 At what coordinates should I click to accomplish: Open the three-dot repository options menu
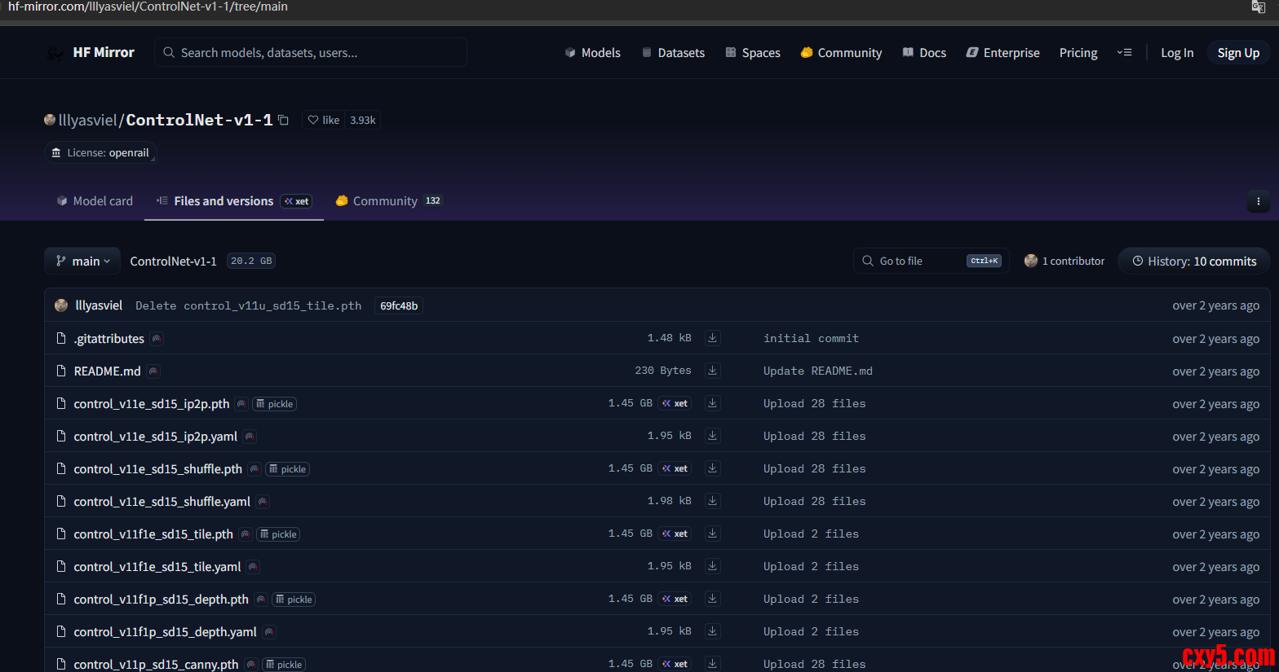[1258, 201]
